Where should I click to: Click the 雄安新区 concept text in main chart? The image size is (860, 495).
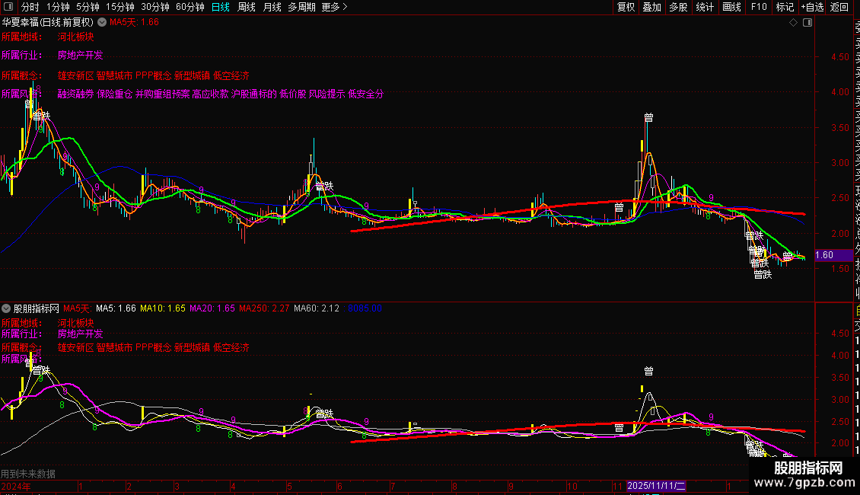(x=75, y=75)
